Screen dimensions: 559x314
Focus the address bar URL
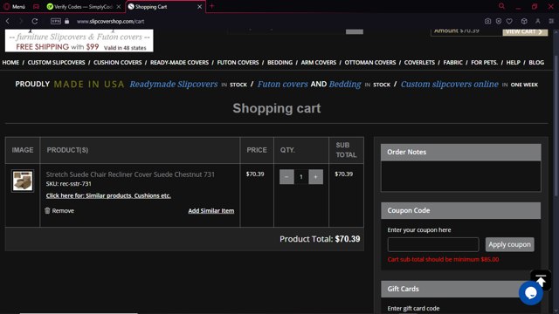tap(111, 21)
